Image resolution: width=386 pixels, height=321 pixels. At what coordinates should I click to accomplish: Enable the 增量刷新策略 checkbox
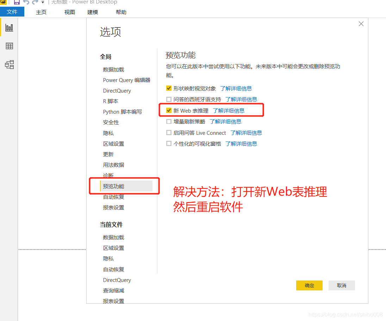pyautogui.click(x=169, y=121)
